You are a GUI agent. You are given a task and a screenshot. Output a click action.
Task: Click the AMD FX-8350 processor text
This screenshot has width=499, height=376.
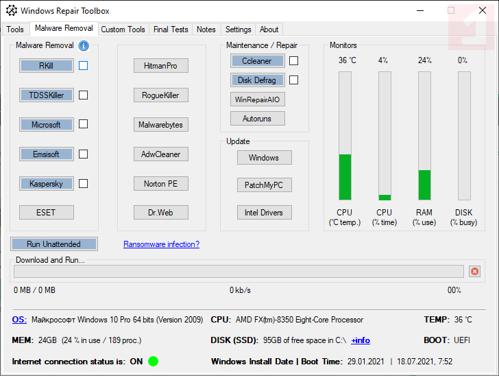pos(299,320)
